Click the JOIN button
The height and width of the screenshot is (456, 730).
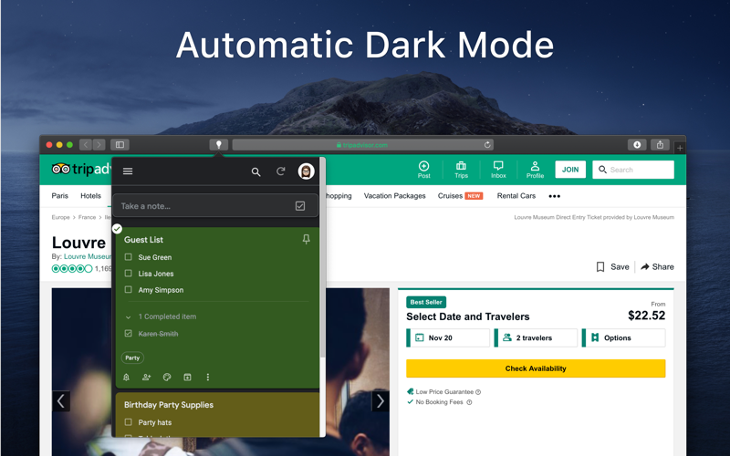[569, 170]
